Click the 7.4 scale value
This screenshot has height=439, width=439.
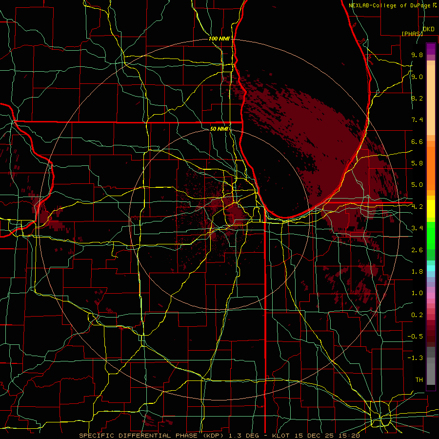(x=417, y=120)
